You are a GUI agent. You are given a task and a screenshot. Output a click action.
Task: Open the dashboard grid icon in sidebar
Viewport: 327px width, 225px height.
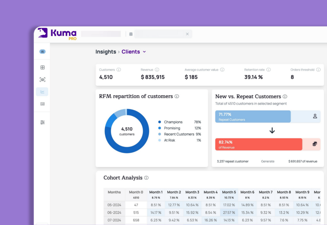42,68
